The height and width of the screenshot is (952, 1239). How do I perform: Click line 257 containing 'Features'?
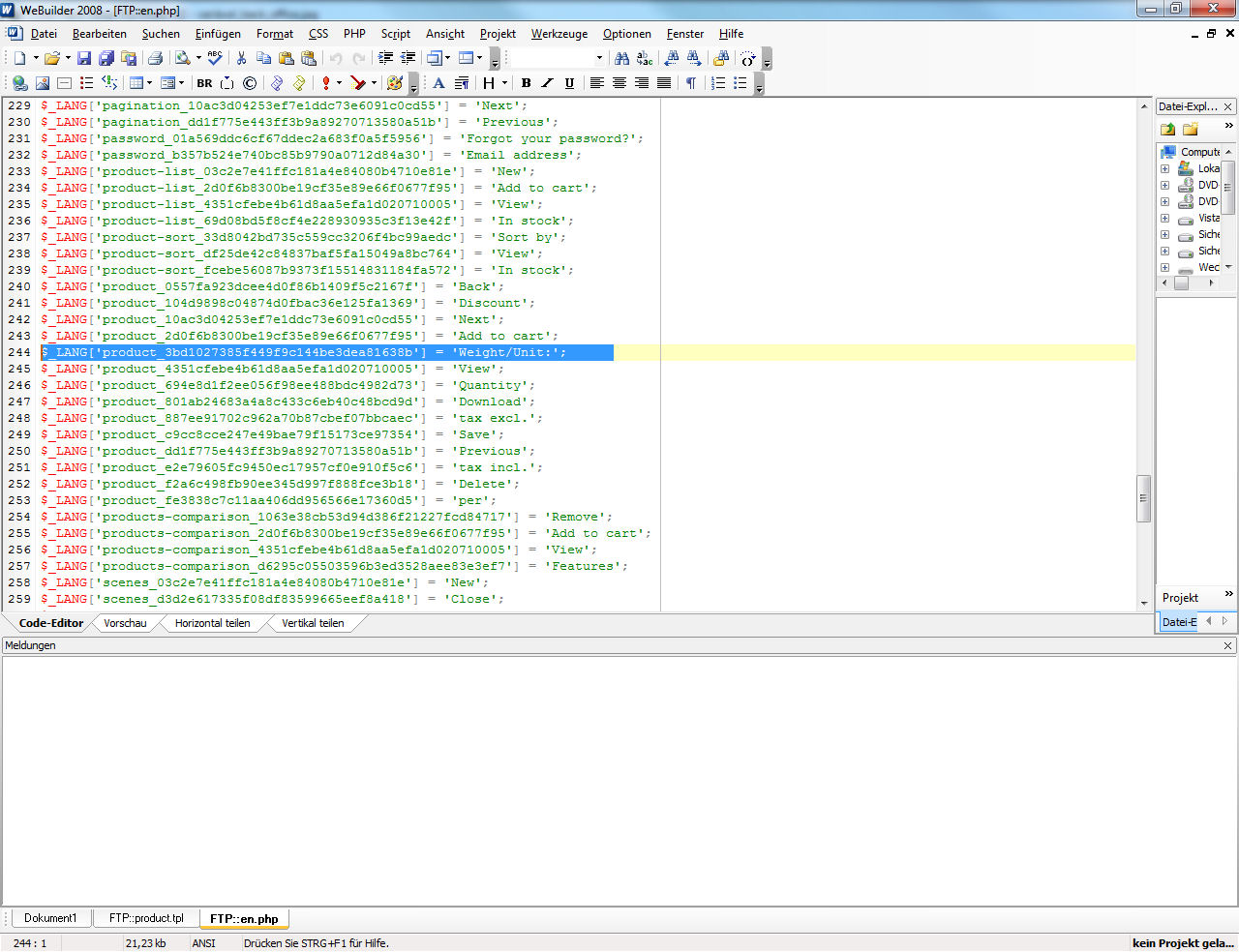coord(334,566)
